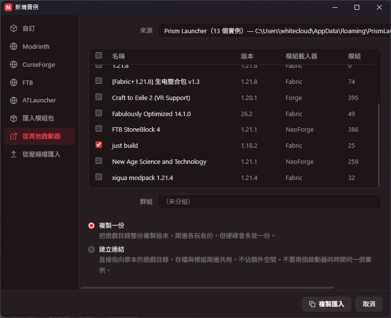Click the Fabulously Optimized 14.1.0 name
The height and width of the screenshot is (318, 391).
tap(151, 114)
